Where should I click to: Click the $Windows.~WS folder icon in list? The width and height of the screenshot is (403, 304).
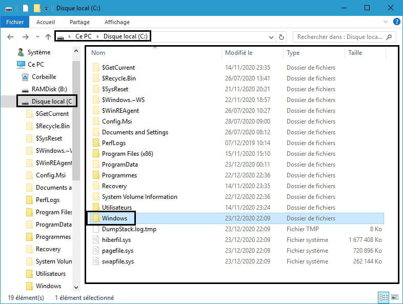[96, 99]
